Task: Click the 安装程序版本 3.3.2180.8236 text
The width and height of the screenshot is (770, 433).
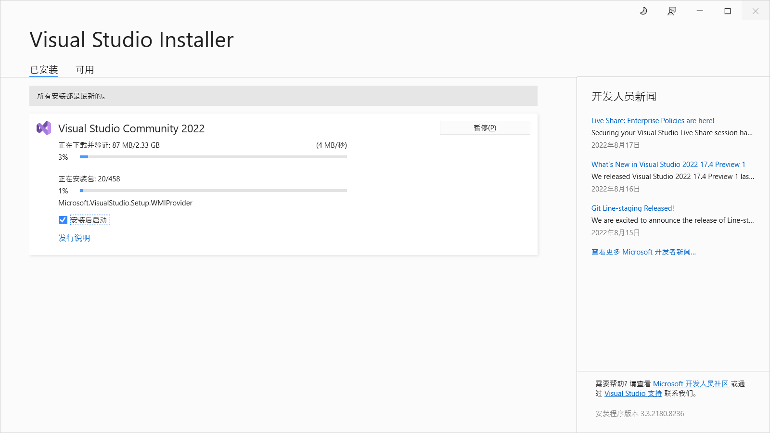Action: (x=640, y=414)
